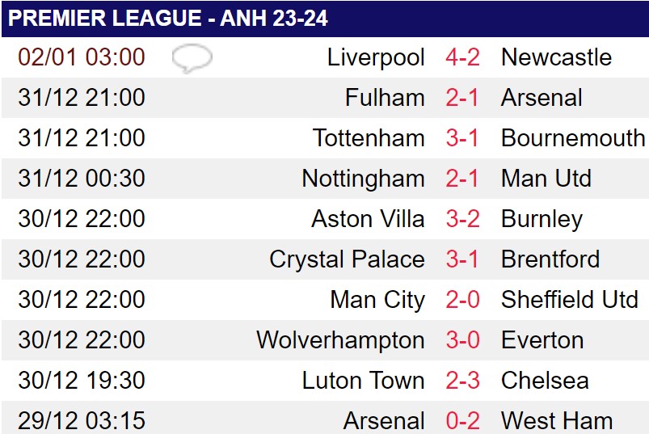Open the Crystal Palace team page
This screenshot has width=649, height=434.
347,259
